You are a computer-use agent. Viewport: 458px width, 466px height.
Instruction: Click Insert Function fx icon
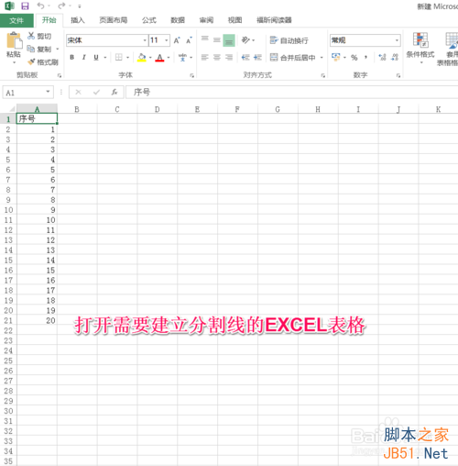click(114, 92)
